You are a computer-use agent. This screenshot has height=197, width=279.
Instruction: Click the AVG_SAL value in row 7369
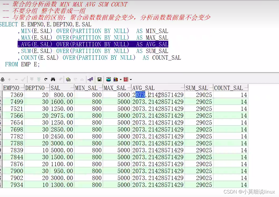pos(158,95)
